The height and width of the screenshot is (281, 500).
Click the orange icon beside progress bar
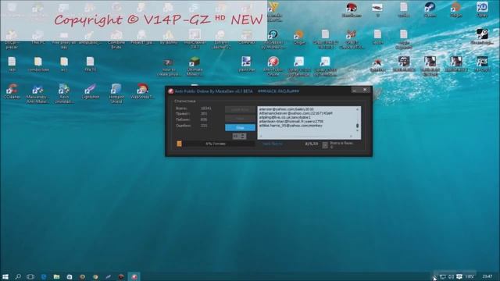(179, 144)
